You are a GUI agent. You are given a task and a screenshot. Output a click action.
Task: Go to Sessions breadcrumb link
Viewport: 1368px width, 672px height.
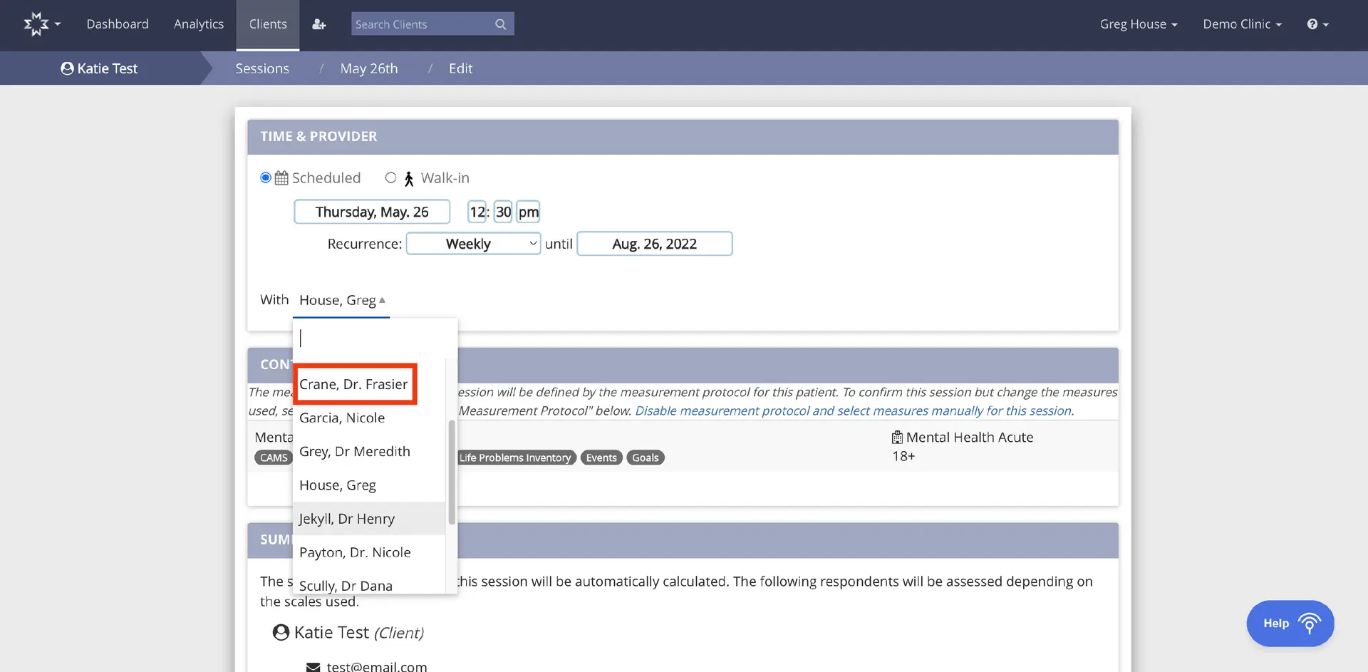[262, 68]
